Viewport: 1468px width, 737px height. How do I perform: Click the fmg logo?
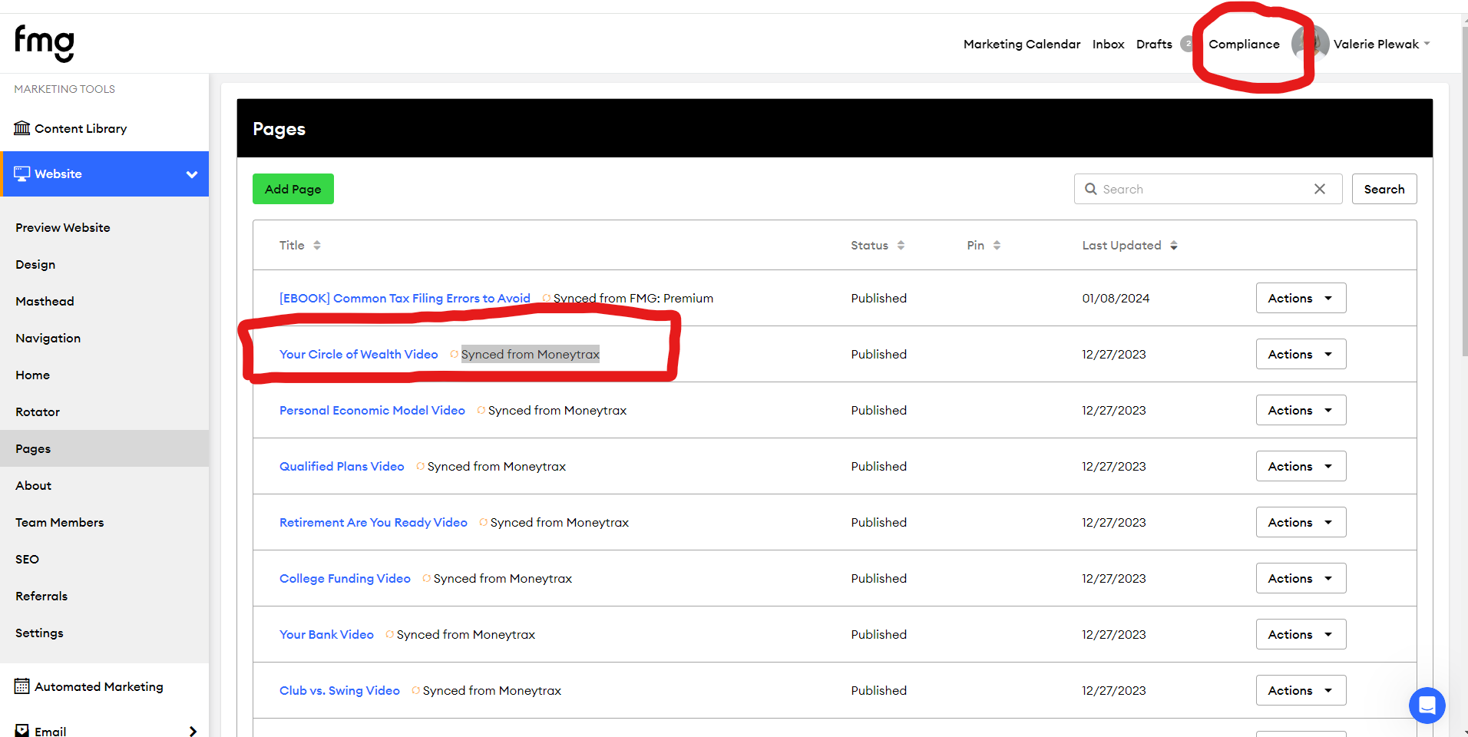click(x=45, y=43)
